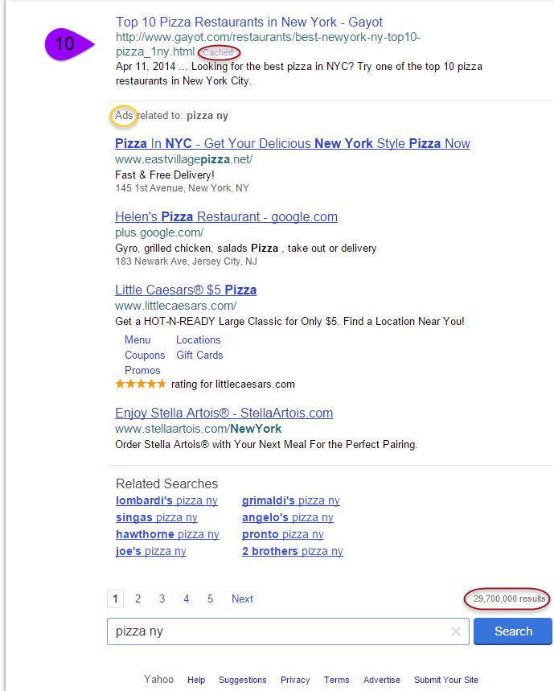Open the Little Caesars Gift Cards sitelink
Image resolution: width=554 pixels, height=691 pixels.
tap(199, 355)
